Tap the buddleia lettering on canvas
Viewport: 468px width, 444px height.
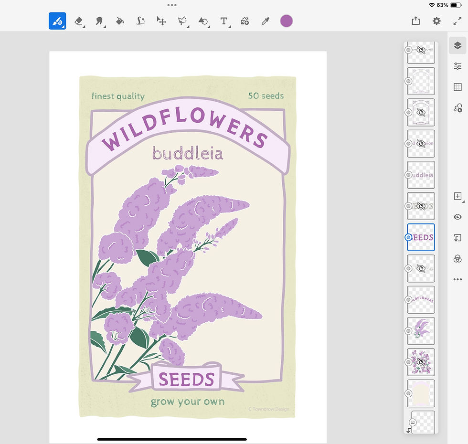(187, 153)
